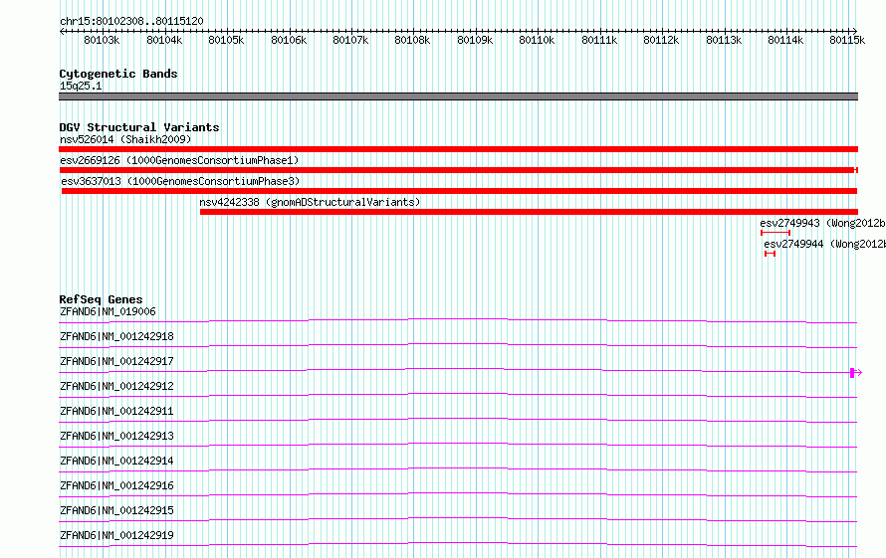Select transcript ZFAND6|NM_001242915 label
Image resolution: width=886 pixels, height=558 pixels.
116,510
